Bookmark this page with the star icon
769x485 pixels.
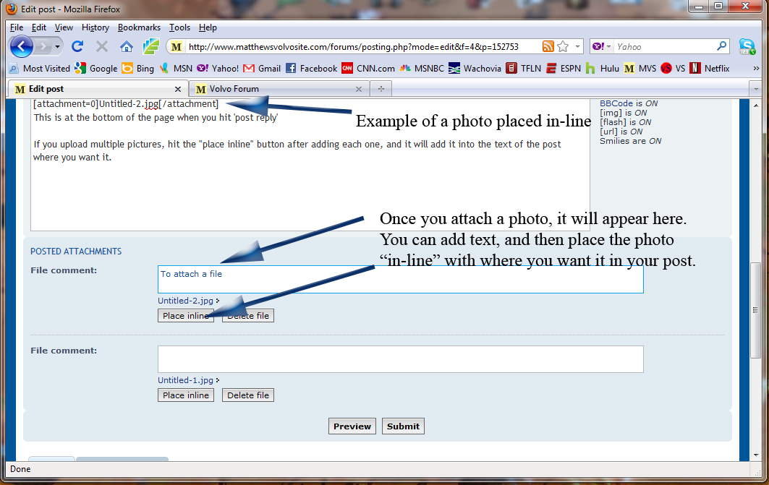563,46
